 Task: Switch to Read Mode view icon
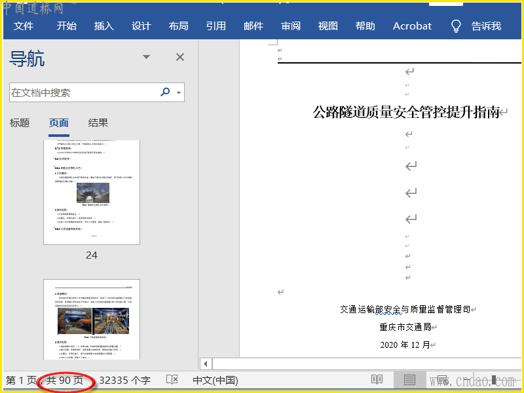point(377,380)
